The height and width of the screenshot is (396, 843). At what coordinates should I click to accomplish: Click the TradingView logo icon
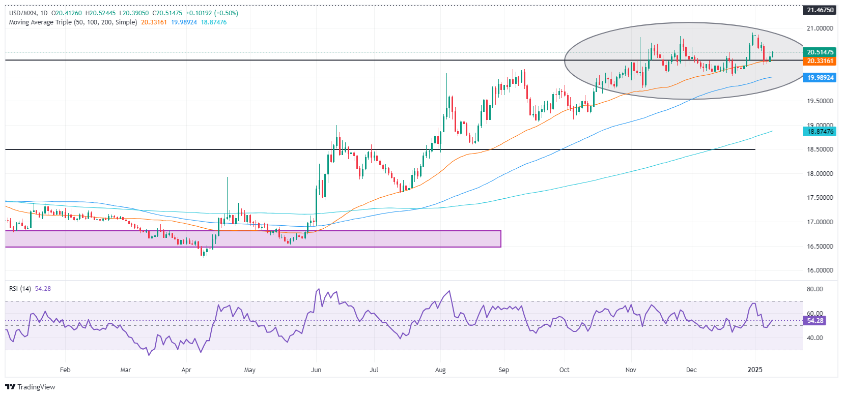10,387
